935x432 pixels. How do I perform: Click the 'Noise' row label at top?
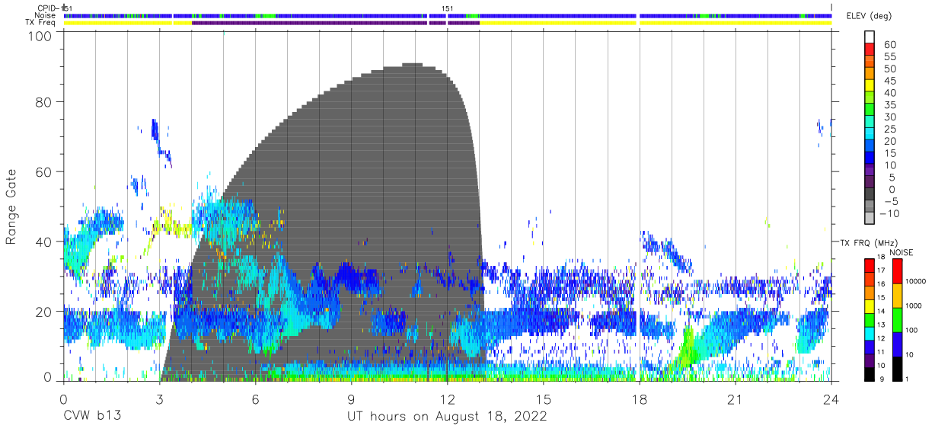(x=45, y=15)
